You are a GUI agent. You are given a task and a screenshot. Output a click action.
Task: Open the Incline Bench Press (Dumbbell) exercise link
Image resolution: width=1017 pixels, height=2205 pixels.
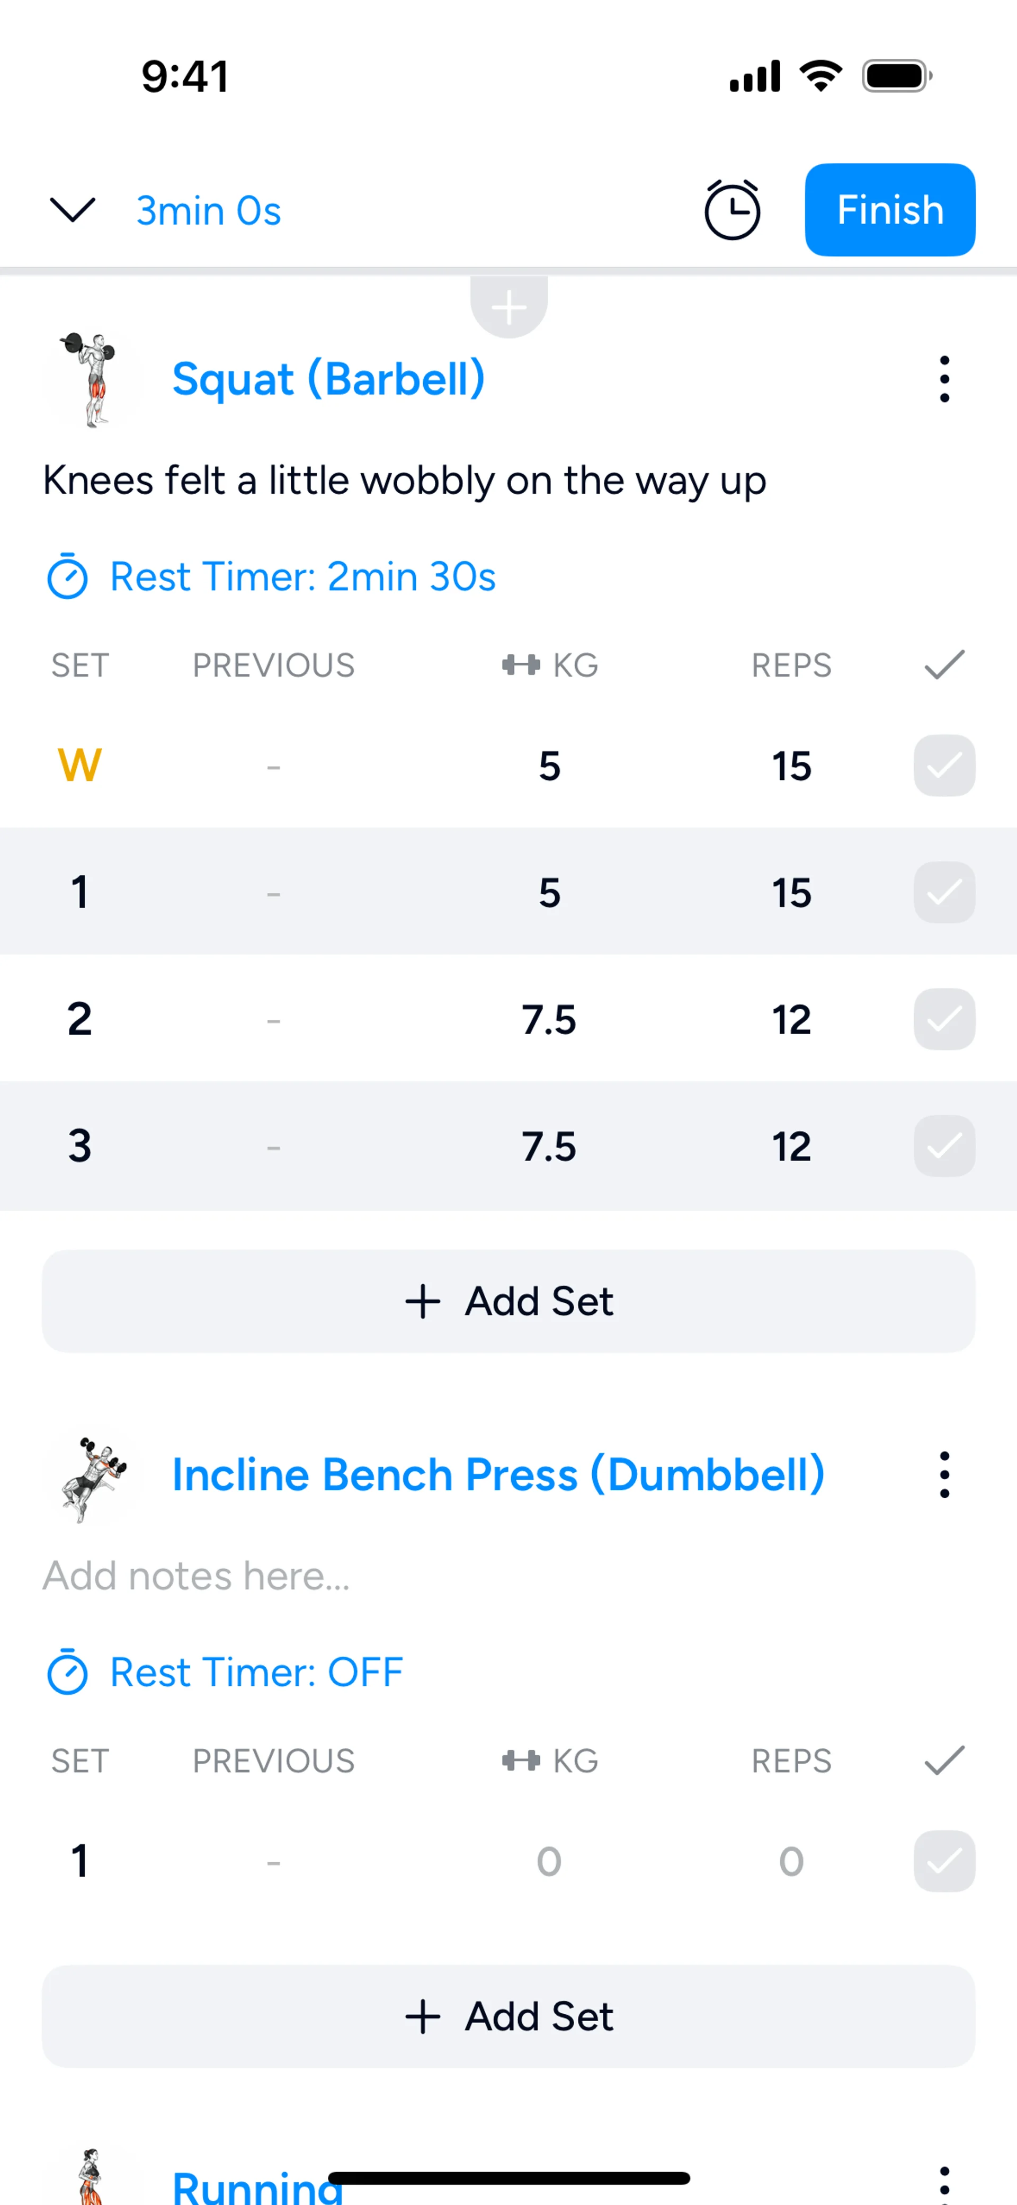tap(498, 1475)
